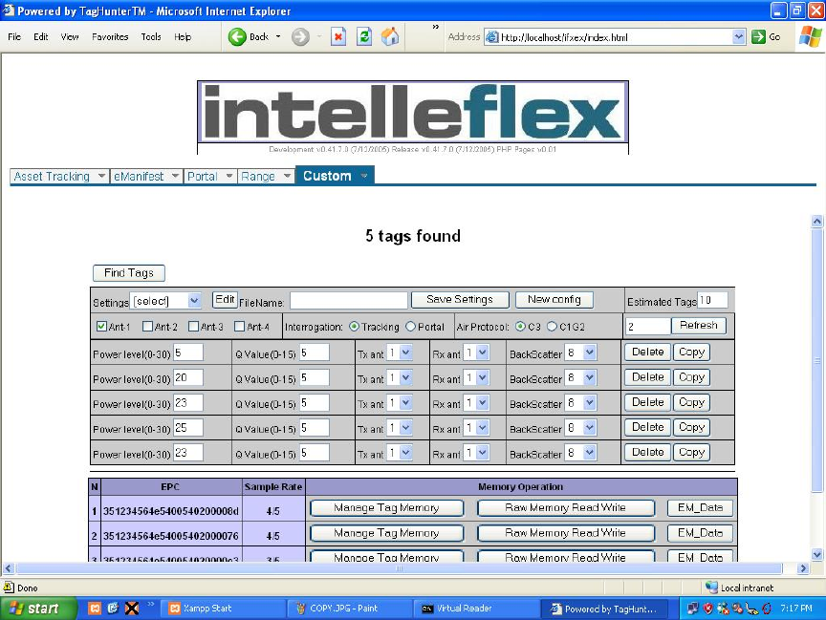Click the Edit settings button
The height and width of the screenshot is (620, 826).
tap(225, 299)
